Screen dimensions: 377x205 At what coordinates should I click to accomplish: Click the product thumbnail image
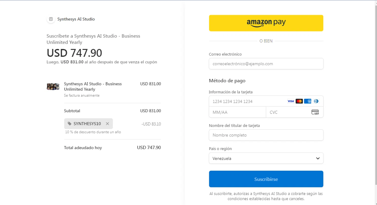pos(53,87)
